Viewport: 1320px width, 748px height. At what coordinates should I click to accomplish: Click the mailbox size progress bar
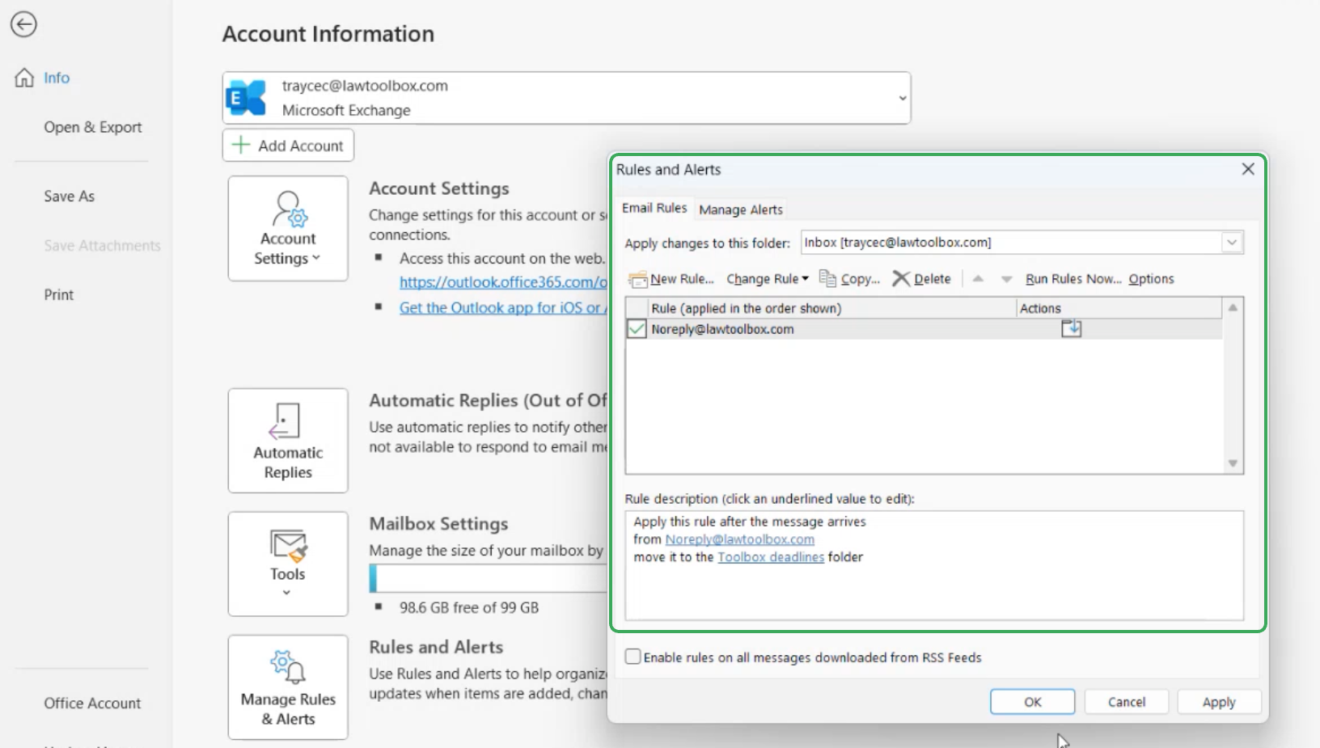(x=489, y=578)
